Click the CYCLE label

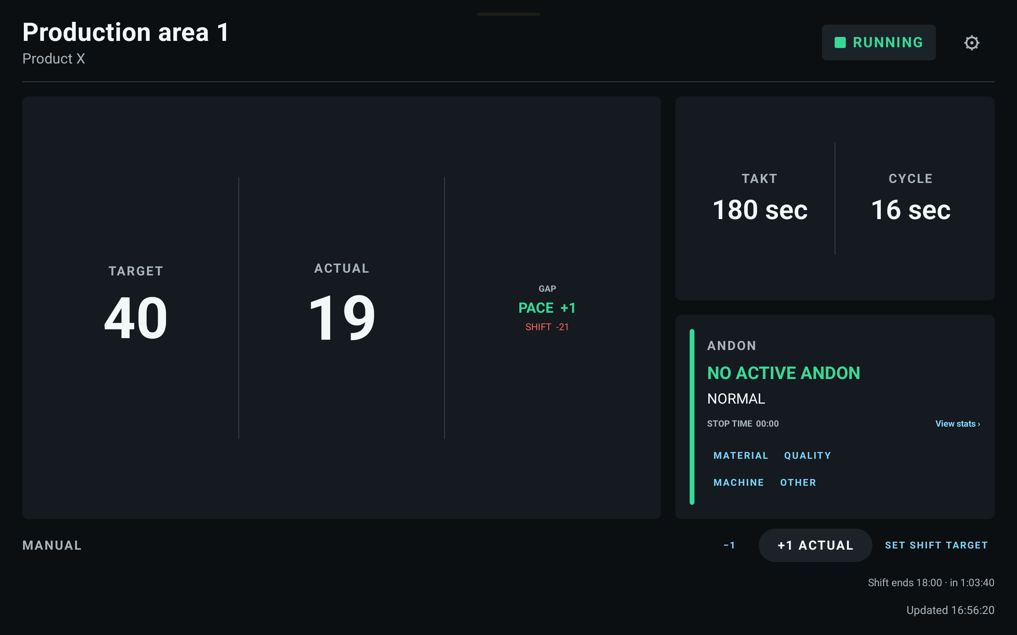coord(911,179)
